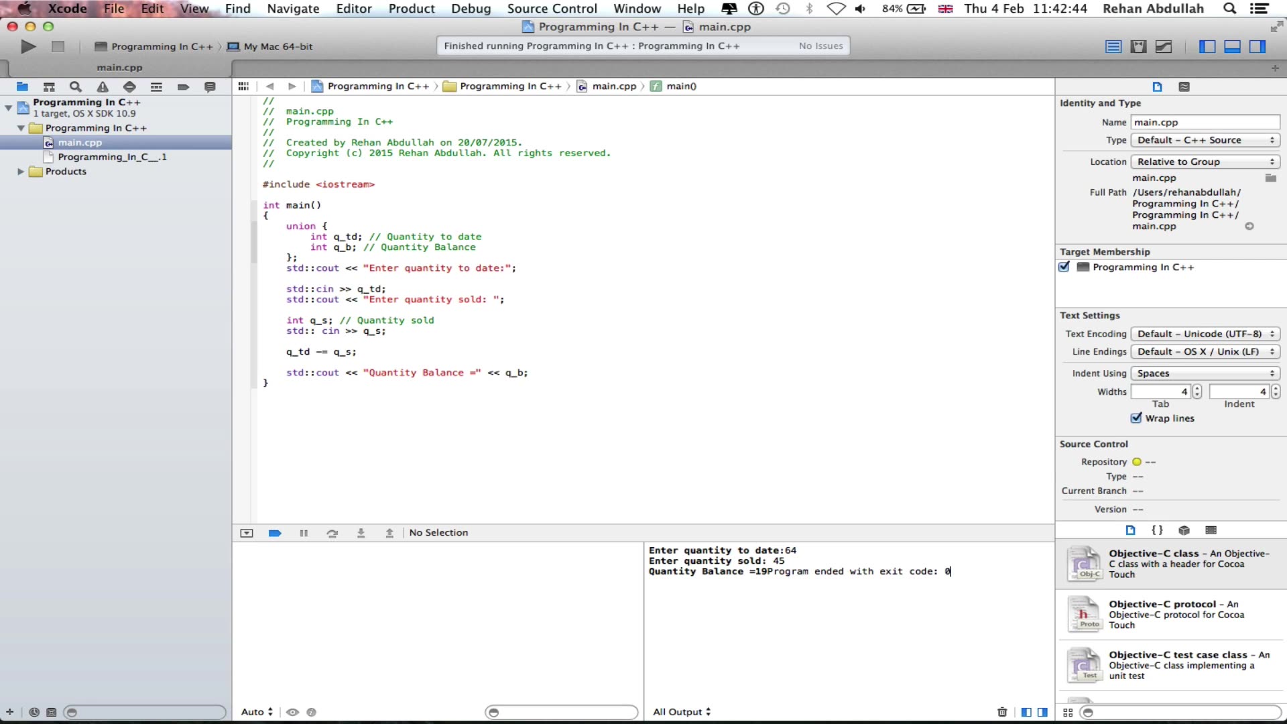Step out in debugger
Image resolution: width=1287 pixels, height=724 pixels.
coord(389,533)
